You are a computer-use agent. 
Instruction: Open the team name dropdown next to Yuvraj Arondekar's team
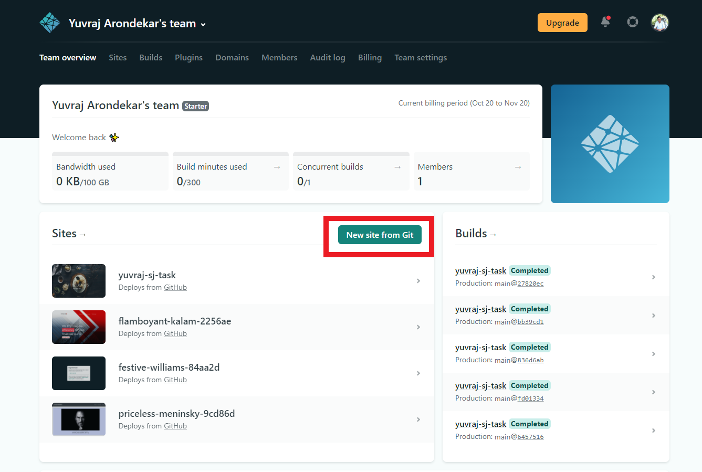point(203,24)
